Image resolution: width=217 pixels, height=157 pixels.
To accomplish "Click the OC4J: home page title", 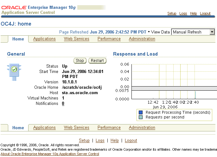I will click(16, 24).
